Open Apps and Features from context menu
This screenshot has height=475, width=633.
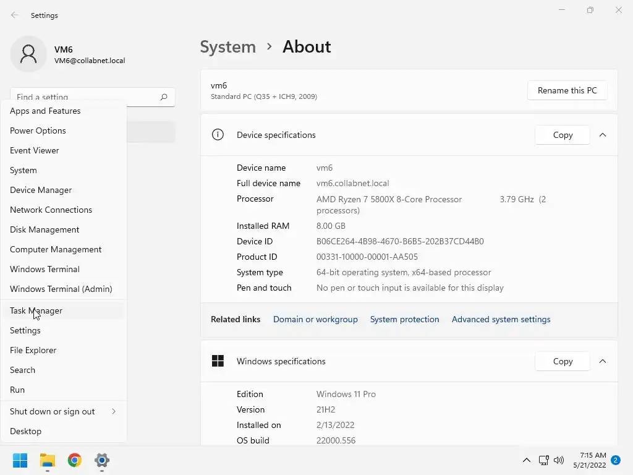pos(64,111)
